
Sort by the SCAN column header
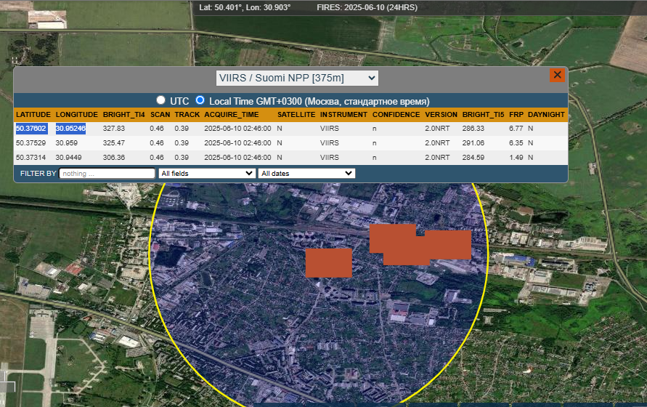click(160, 114)
